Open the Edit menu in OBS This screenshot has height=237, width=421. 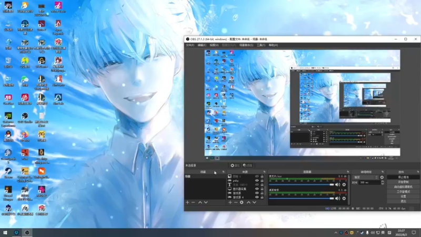(x=202, y=45)
